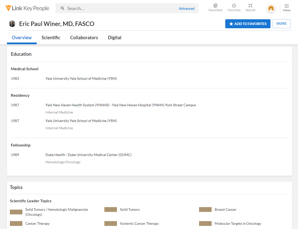This screenshot has width=298, height=229.
Task: Switch to the Digital tab
Action: tap(114, 38)
